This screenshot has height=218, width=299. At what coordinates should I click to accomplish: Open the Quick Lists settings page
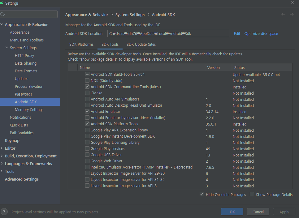19,125
